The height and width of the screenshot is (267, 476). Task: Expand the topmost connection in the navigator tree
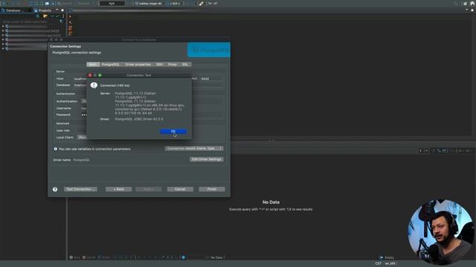coord(3,27)
